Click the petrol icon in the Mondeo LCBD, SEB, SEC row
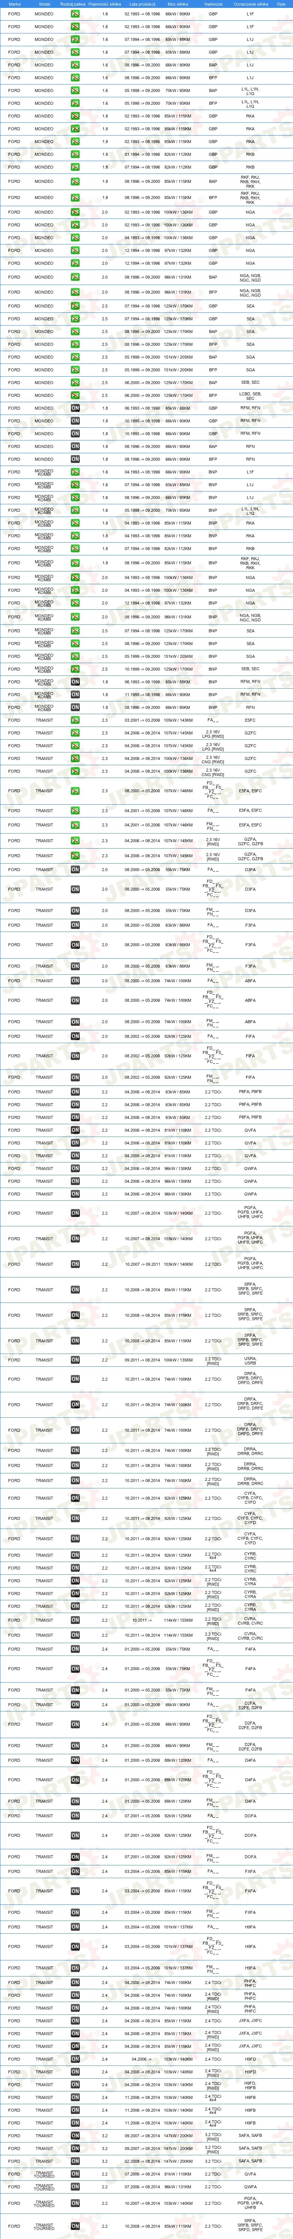The width and height of the screenshot is (293, 2239). (75, 395)
